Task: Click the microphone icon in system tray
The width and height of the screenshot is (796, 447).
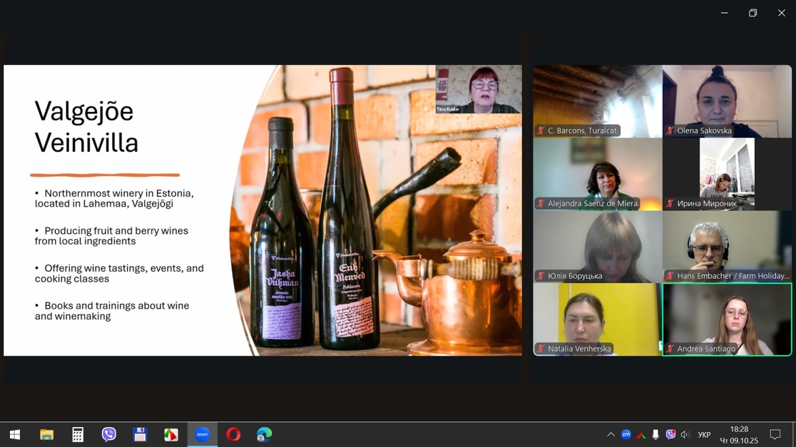Action: point(656,434)
